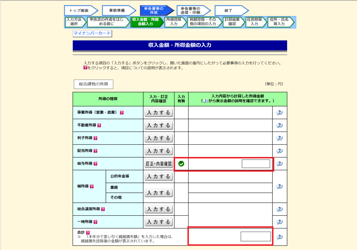Open help for 一時所得
This screenshot has width=358, height=250.
tap(95, 222)
